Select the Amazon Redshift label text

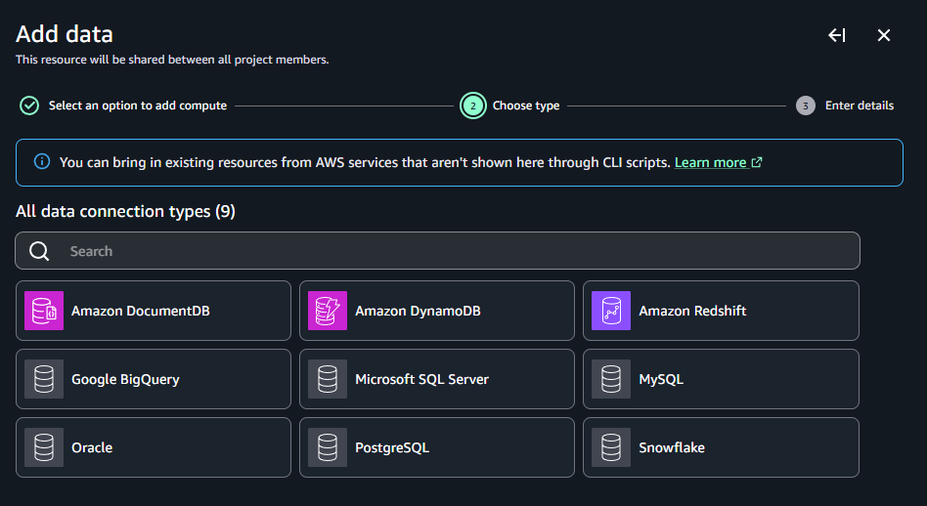(692, 311)
